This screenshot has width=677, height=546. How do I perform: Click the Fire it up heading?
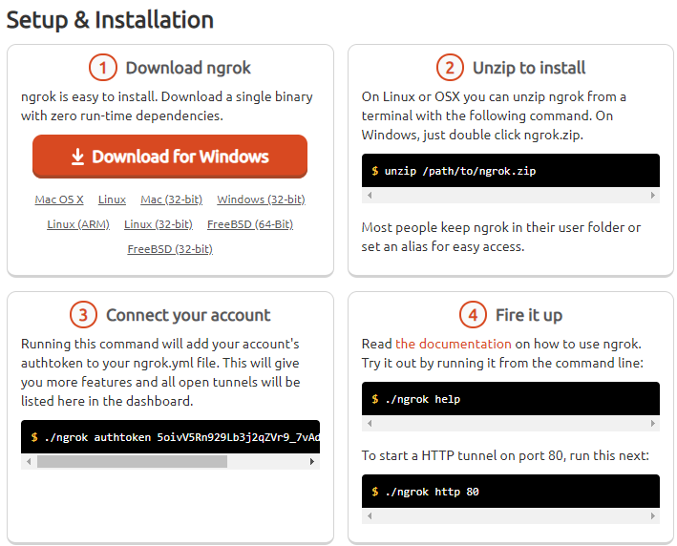click(x=529, y=315)
